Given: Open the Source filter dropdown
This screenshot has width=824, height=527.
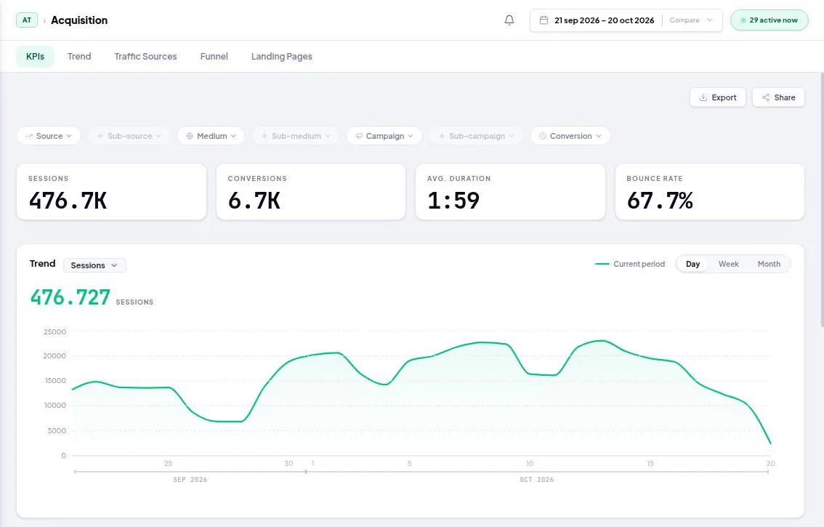Looking at the screenshot, I should tap(49, 136).
